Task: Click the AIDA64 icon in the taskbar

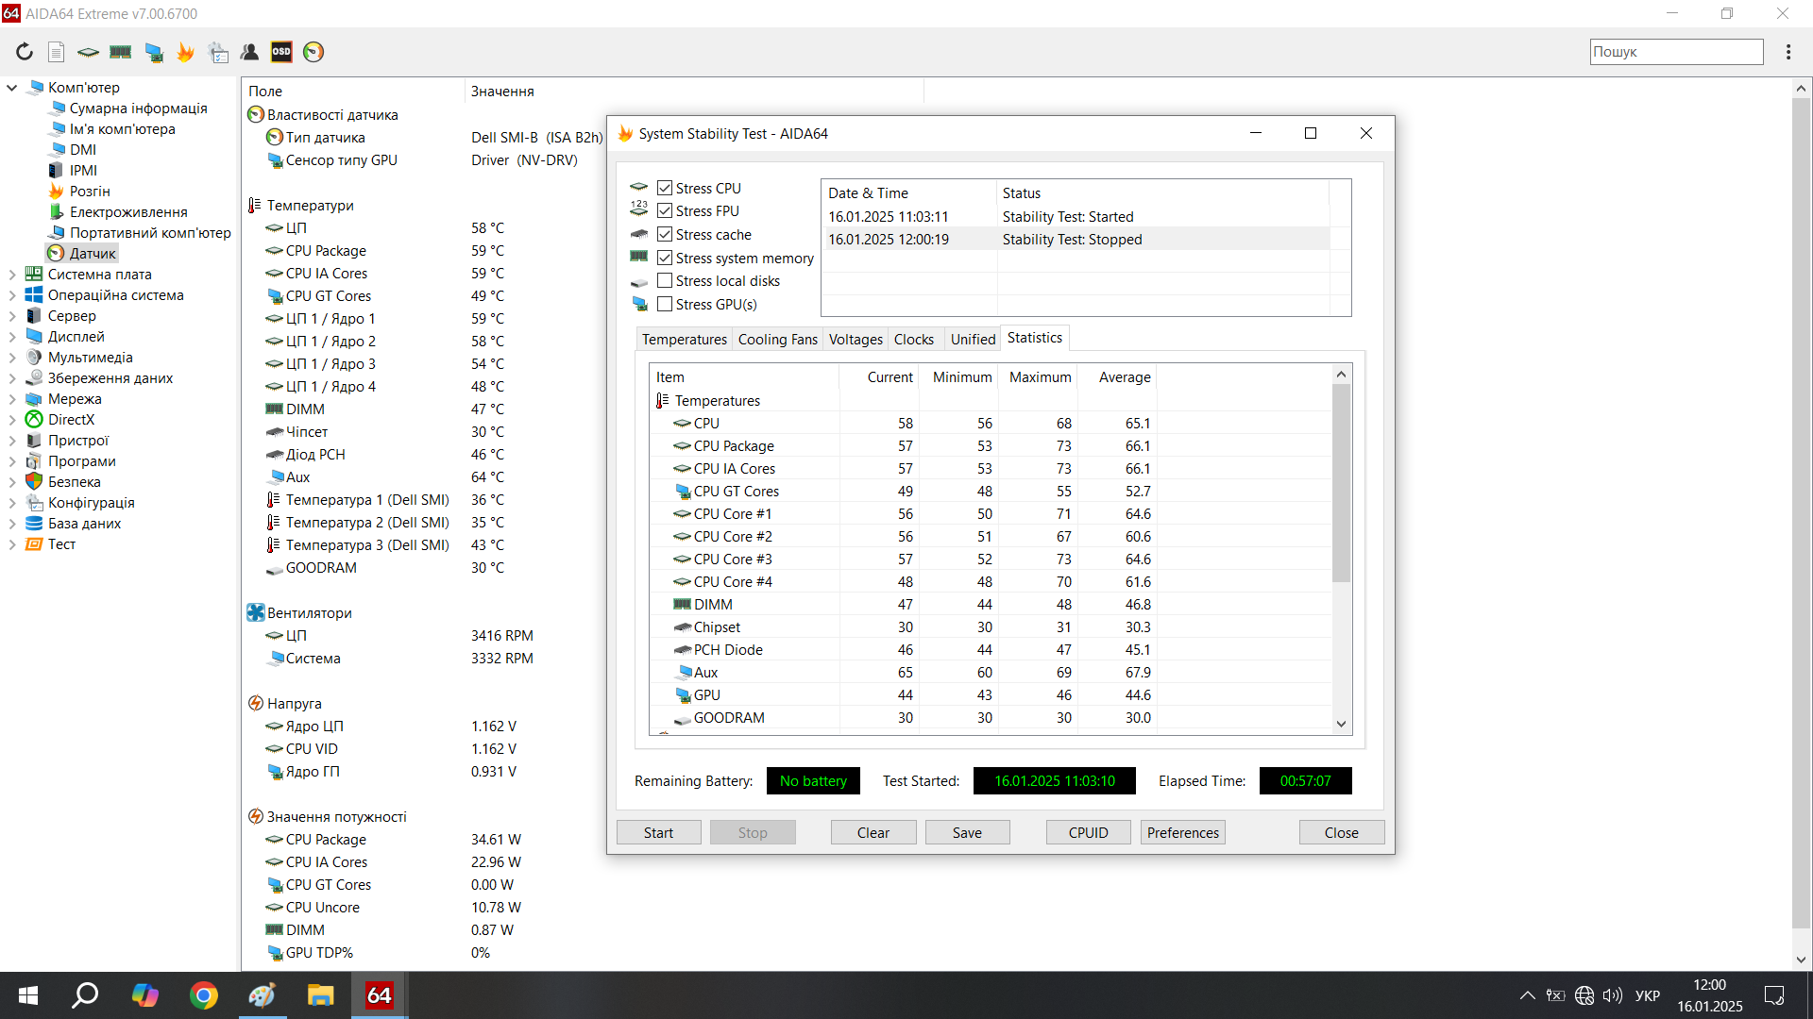Action: point(380,995)
